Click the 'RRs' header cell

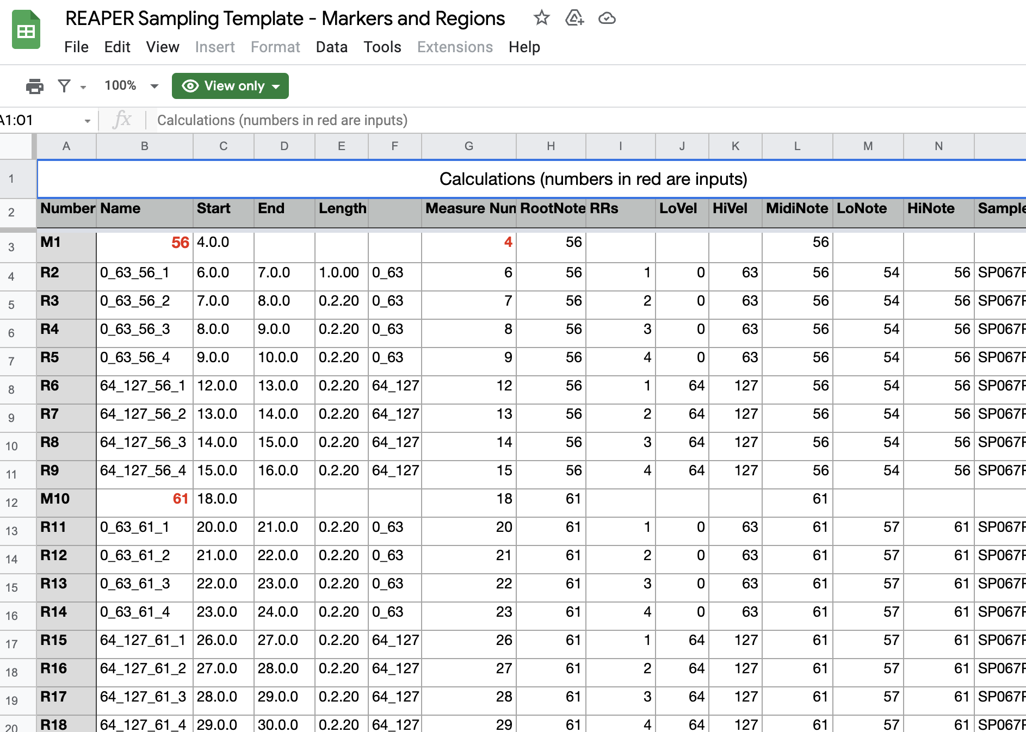(x=621, y=213)
